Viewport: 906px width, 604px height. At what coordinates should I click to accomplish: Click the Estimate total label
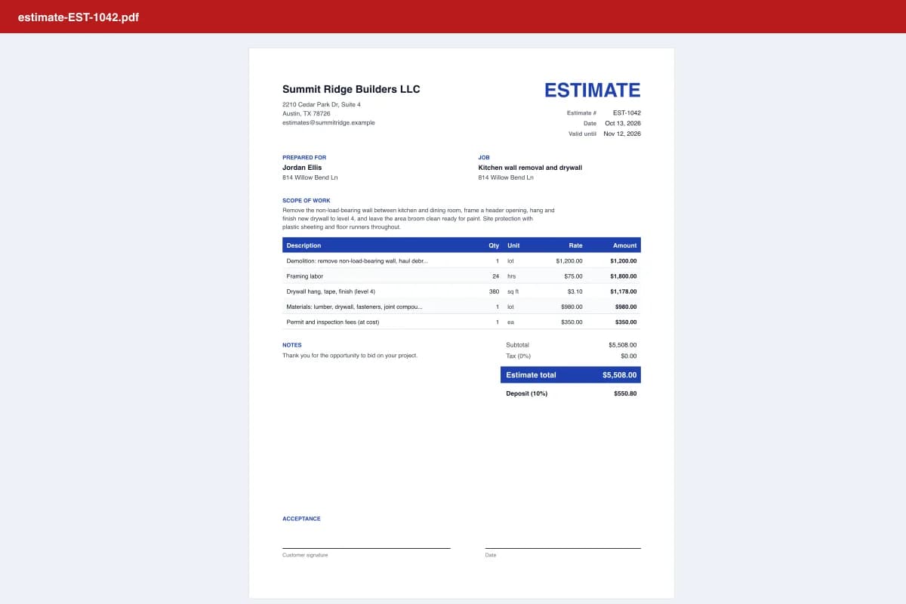click(531, 374)
